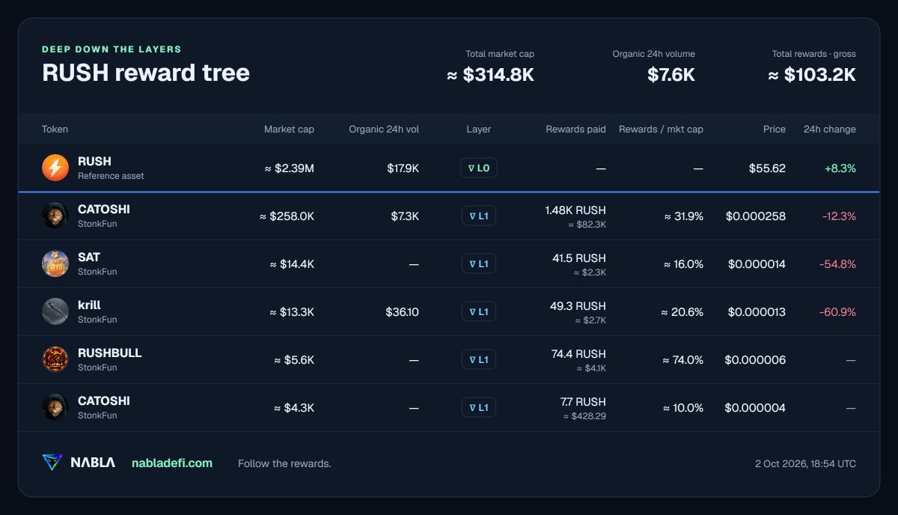Click the krill token name
The image size is (898, 515).
coord(89,305)
